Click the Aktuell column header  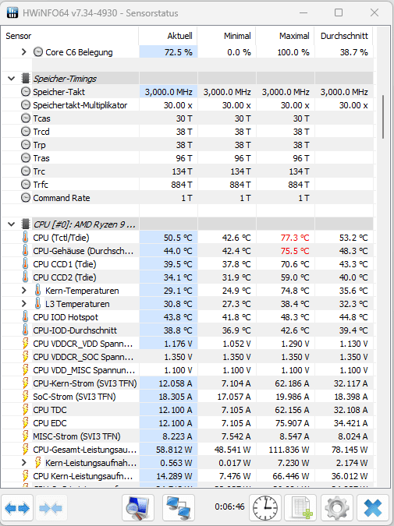point(168,36)
